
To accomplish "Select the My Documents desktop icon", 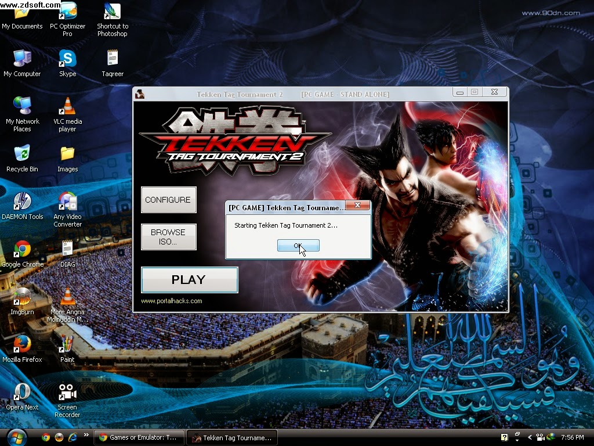I will point(22,17).
